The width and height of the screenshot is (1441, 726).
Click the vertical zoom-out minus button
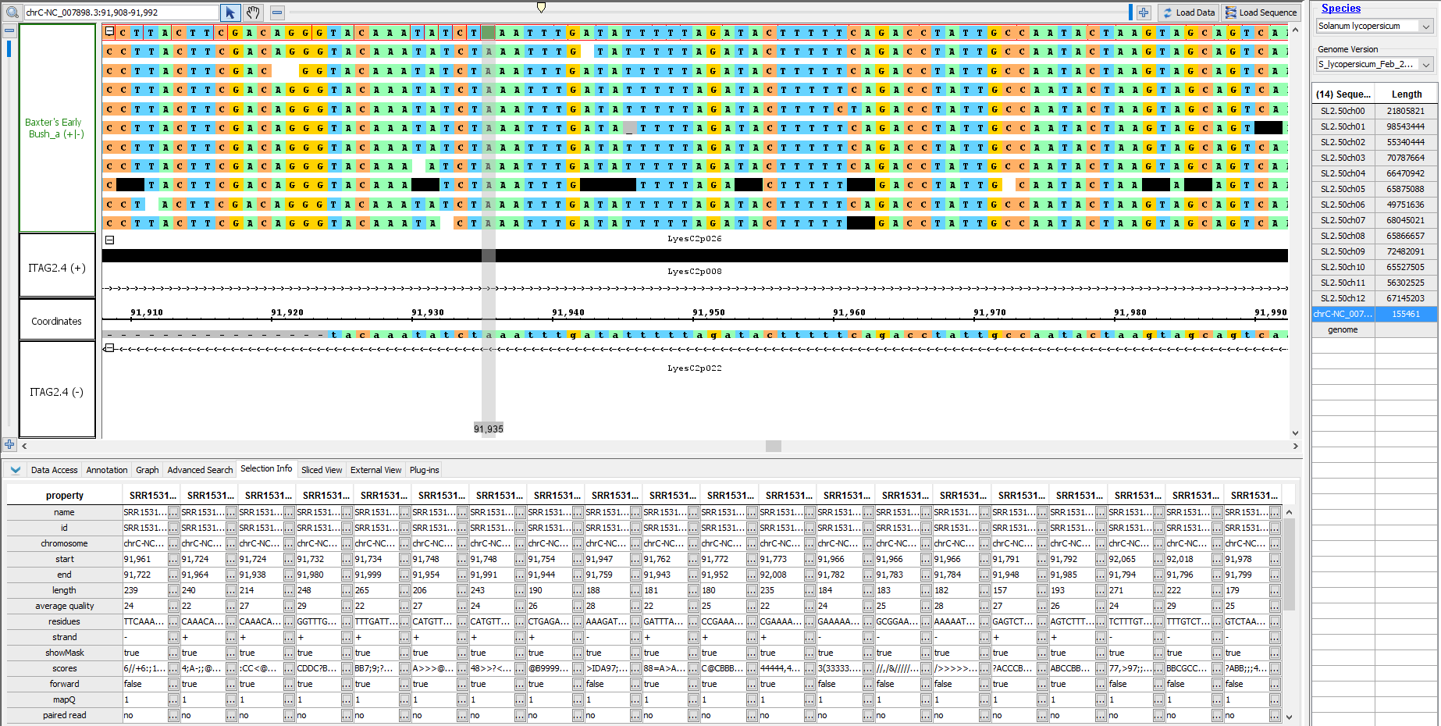click(9, 31)
